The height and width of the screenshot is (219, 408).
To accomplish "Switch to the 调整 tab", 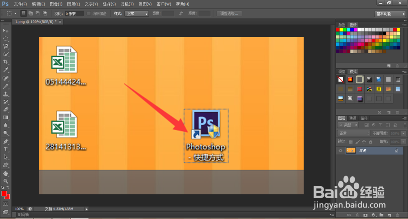I will 341,72.
